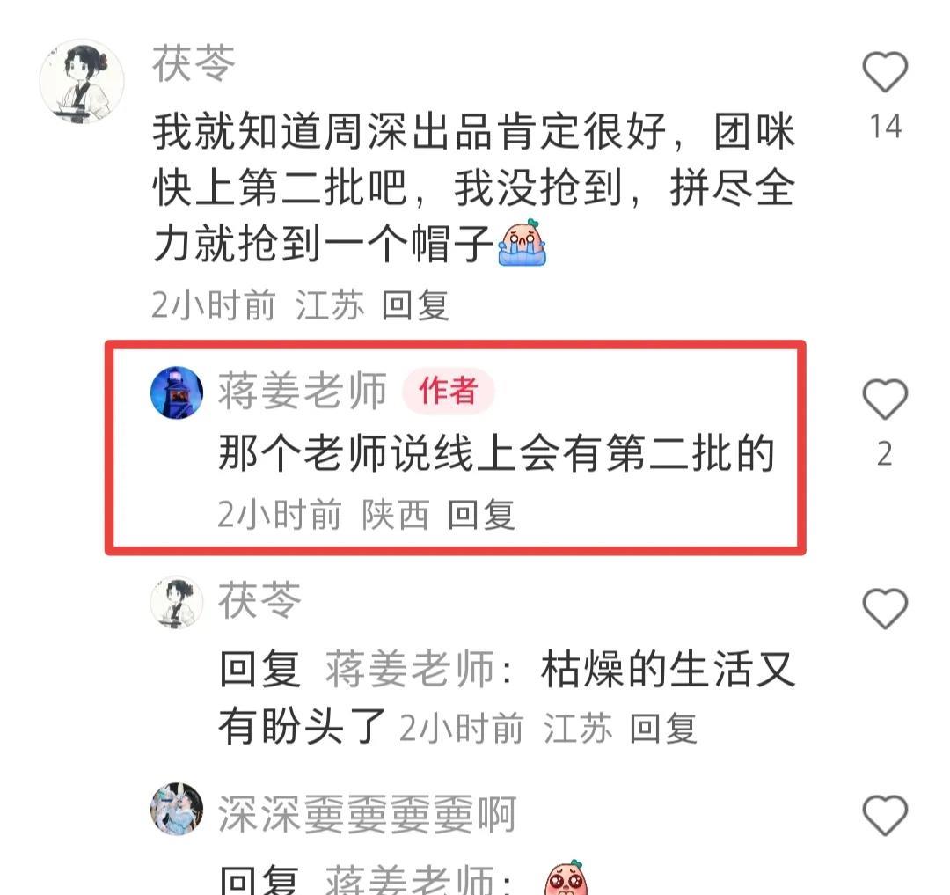Open 茯苓's username at top of thread
The image size is (950, 895).
[x=194, y=63]
